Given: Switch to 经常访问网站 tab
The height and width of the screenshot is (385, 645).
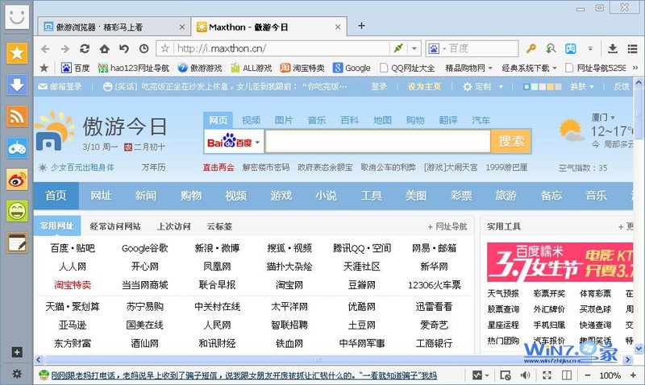Looking at the screenshot, I should click(x=115, y=226).
